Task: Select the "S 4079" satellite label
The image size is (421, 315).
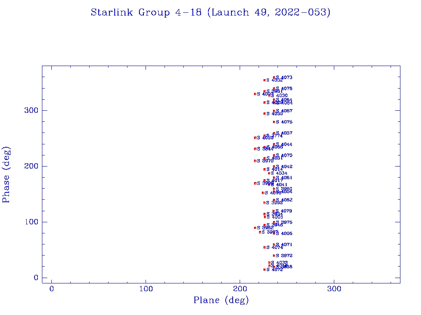Action: (x=284, y=211)
